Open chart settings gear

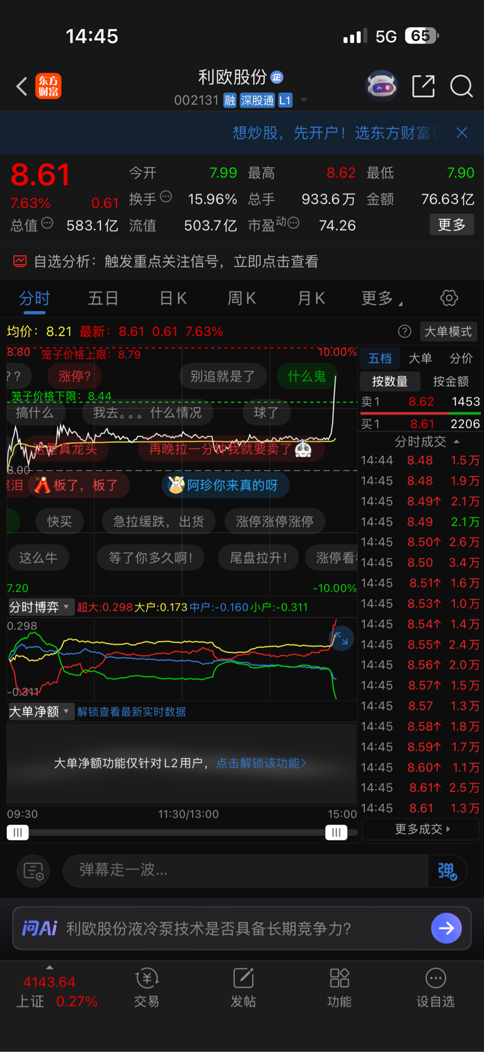pyautogui.click(x=449, y=298)
